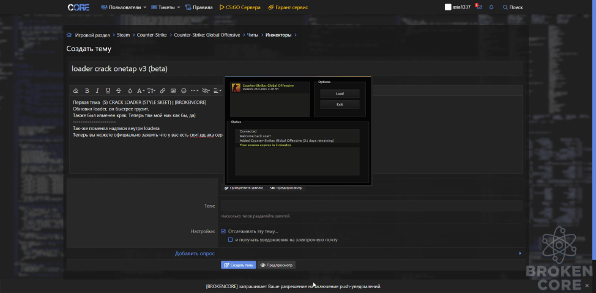Open the Поиск search
This screenshot has height=293, width=596.
512,7
